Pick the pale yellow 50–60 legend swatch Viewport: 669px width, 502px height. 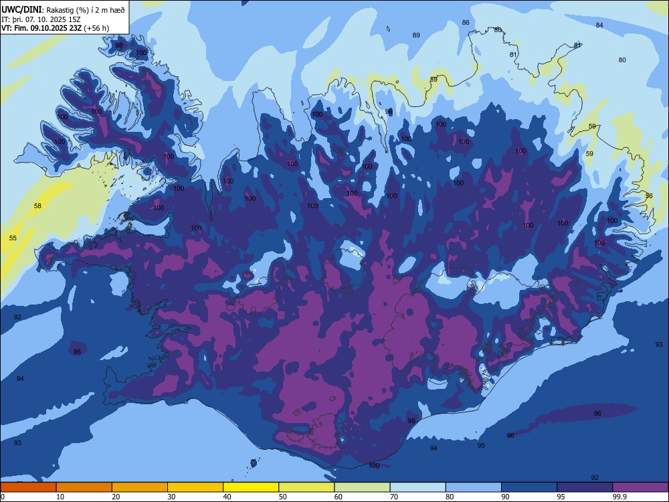[306, 487]
